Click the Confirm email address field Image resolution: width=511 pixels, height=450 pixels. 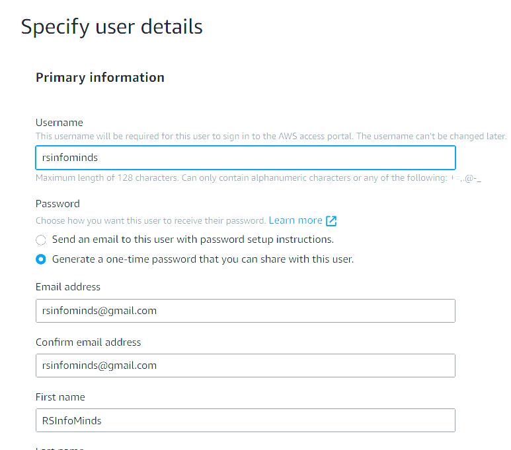(x=245, y=366)
